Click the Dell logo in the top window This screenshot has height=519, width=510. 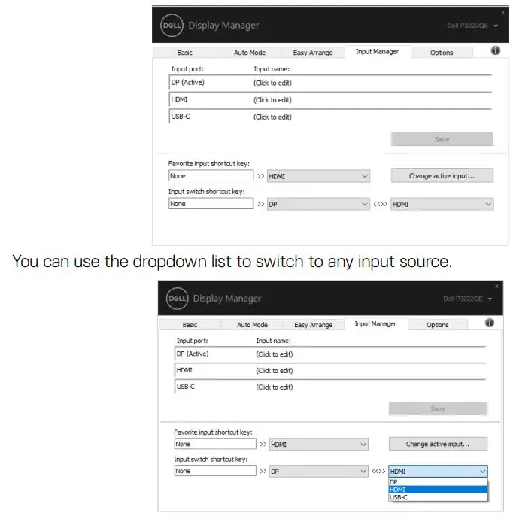[x=172, y=26]
